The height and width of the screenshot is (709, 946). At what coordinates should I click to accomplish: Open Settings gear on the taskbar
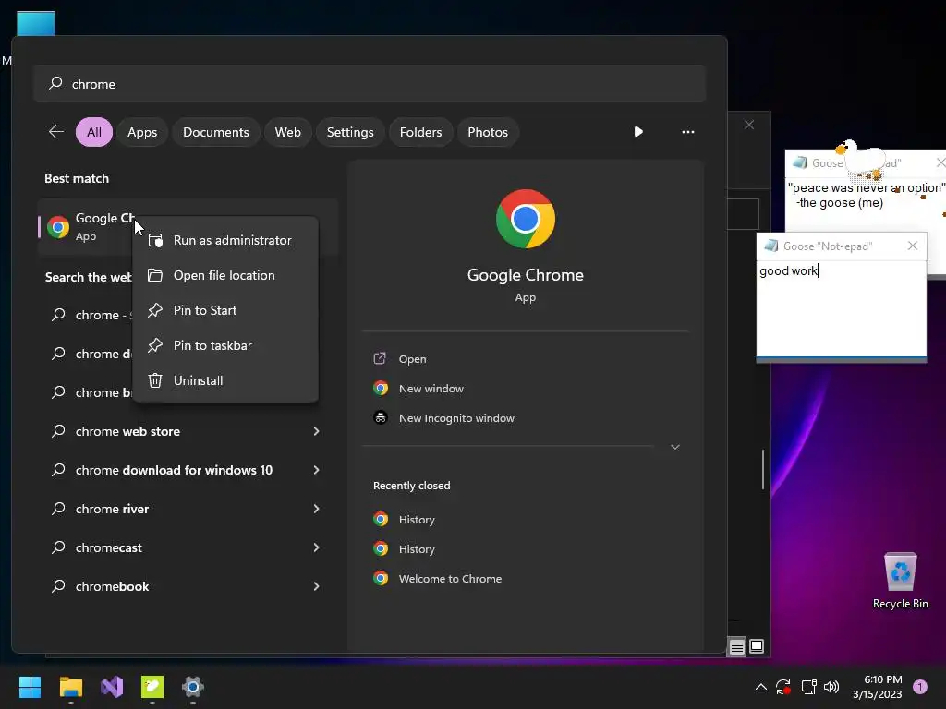point(193,687)
